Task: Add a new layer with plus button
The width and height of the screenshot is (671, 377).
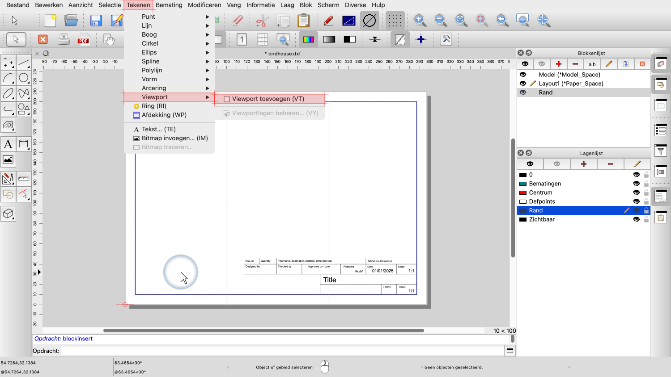Action: tap(583, 164)
